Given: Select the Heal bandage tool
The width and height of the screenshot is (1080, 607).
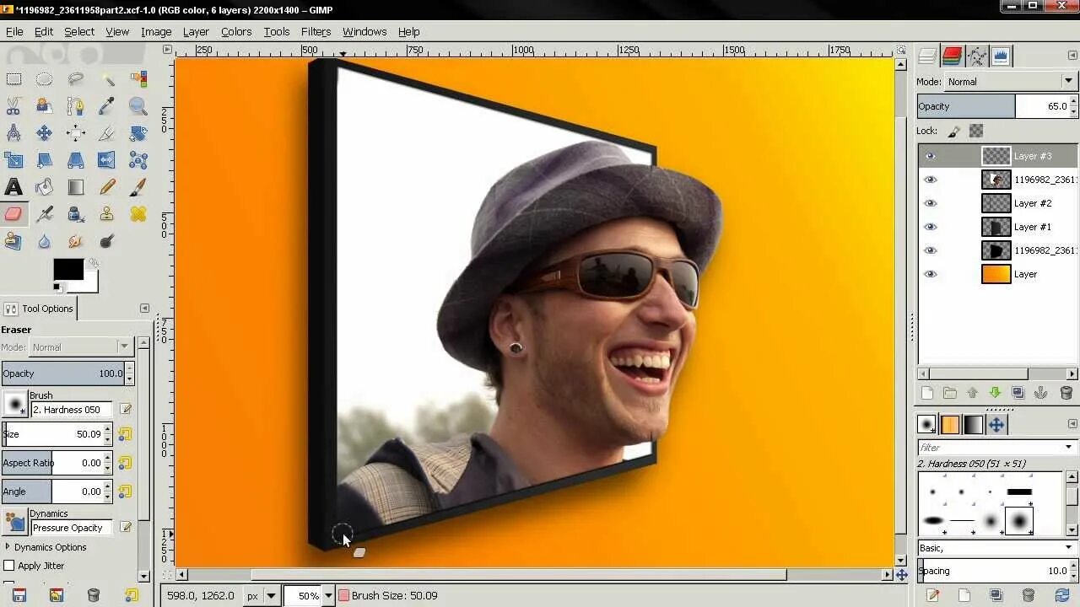Looking at the screenshot, I should (138, 214).
